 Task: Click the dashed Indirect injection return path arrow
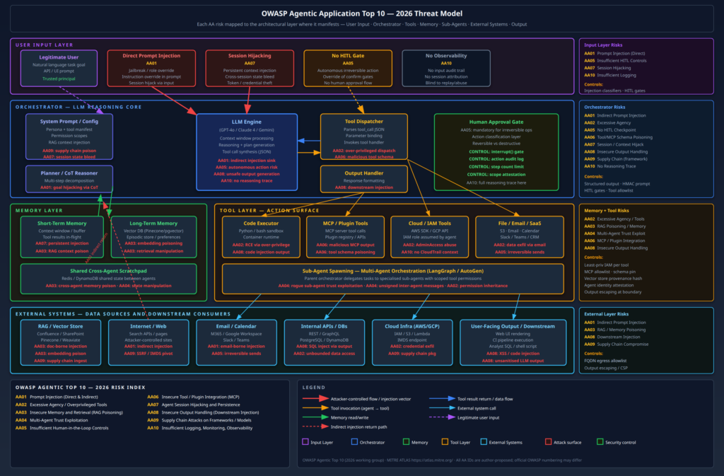315,426
